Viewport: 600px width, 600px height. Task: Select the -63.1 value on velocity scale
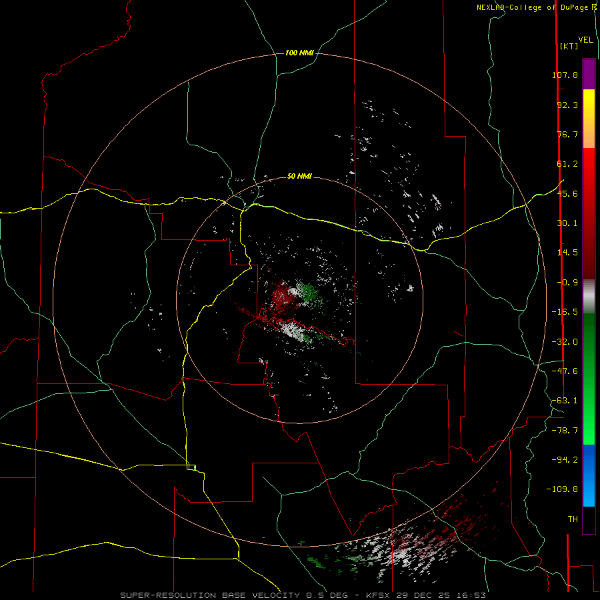coord(565,401)
